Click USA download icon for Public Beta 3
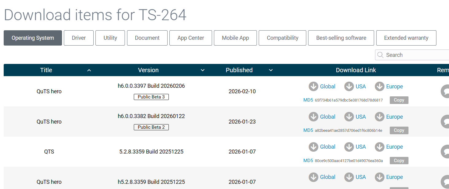 click(349, 87)
